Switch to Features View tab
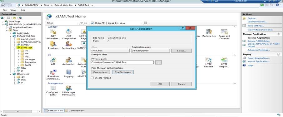Image resolution: width=283 pixels, height=117 pixels. point(54,110)
